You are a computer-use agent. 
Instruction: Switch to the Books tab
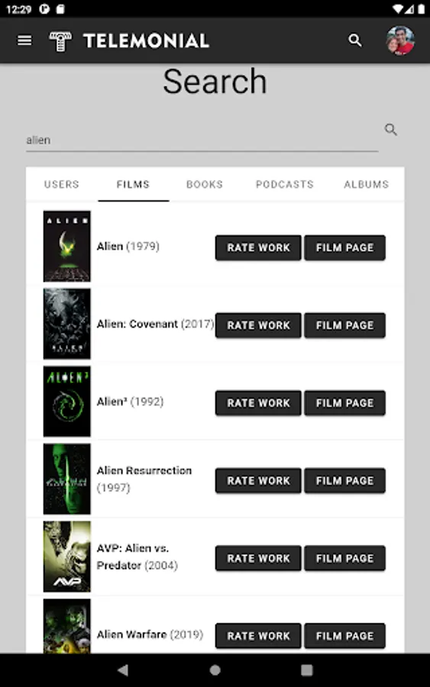pyautogui.click(x=205, y=185)
